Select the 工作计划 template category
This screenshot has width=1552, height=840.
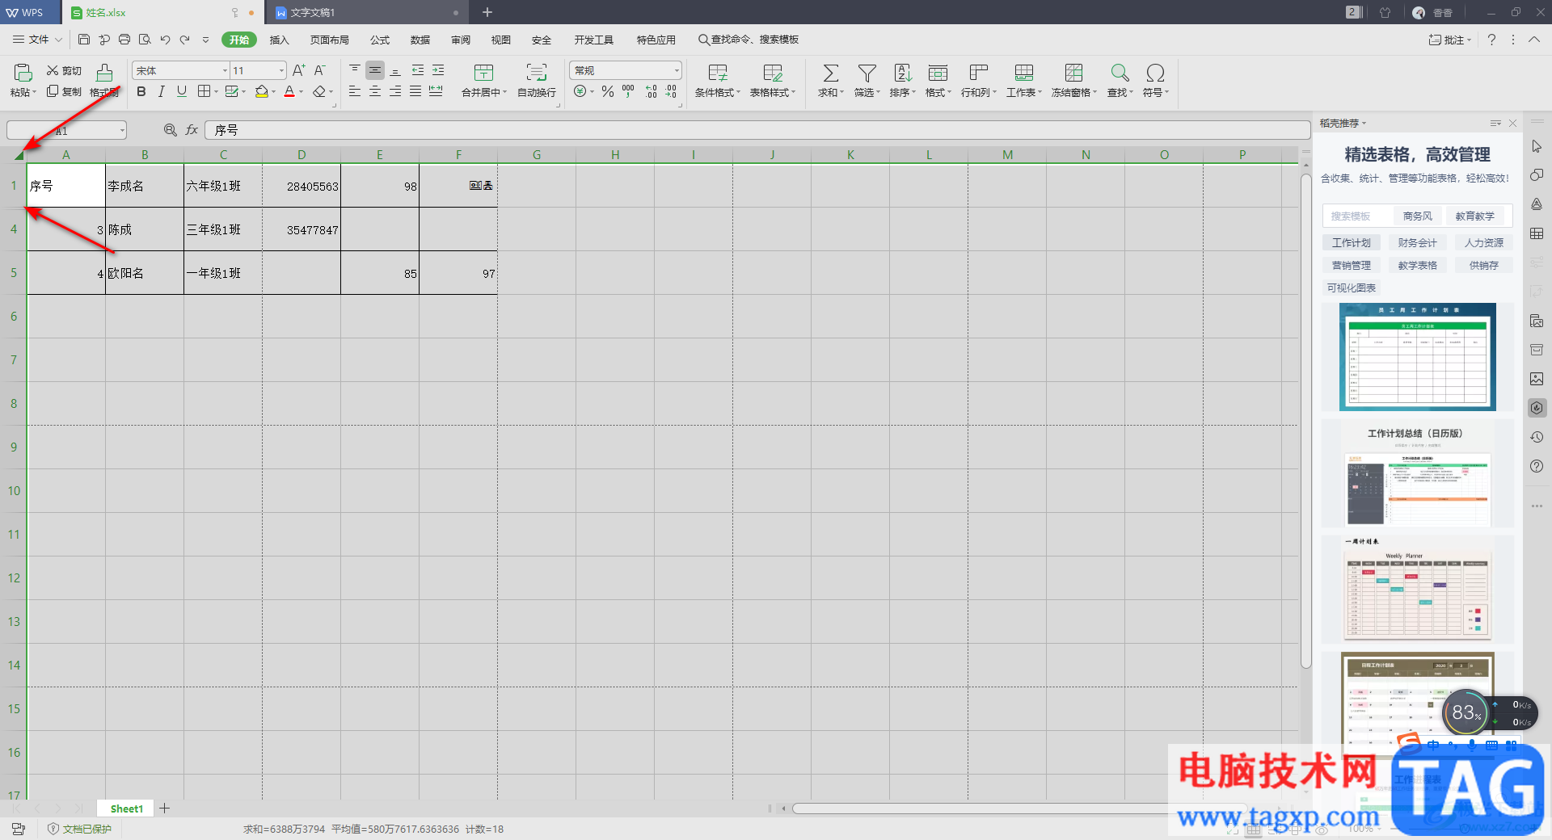coord(1352,243)
